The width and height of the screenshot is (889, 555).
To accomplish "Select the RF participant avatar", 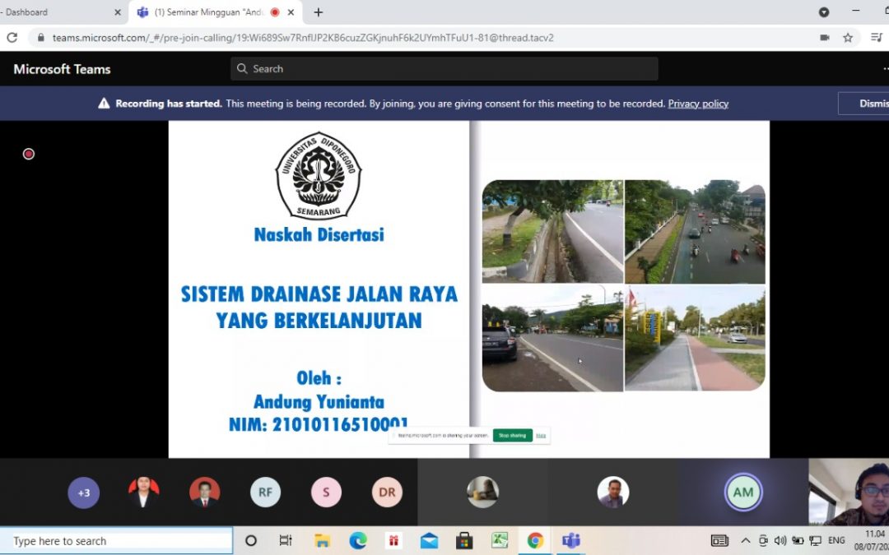I will coord(265,493).
